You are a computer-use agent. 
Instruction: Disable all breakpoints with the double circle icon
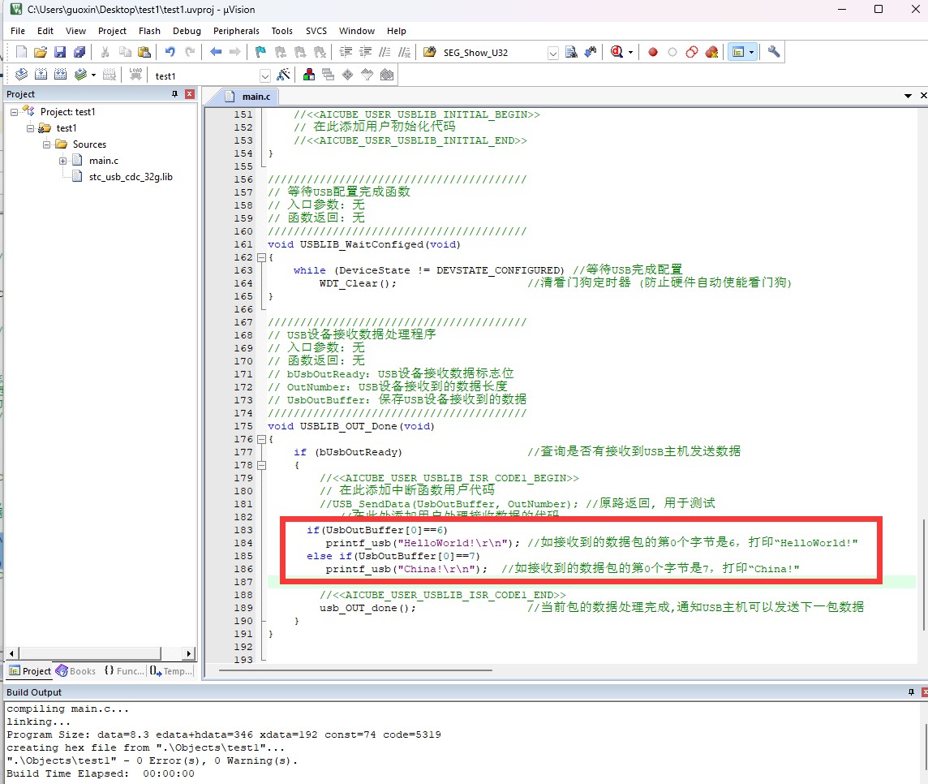click(692, 52)
